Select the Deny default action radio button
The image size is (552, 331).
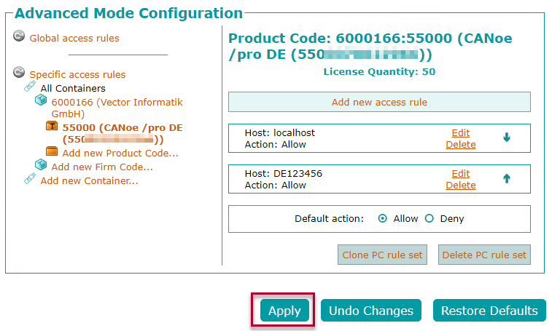429,218
